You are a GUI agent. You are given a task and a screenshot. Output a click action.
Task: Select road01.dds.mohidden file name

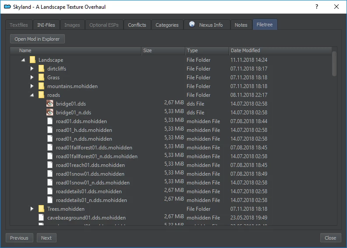81,121
